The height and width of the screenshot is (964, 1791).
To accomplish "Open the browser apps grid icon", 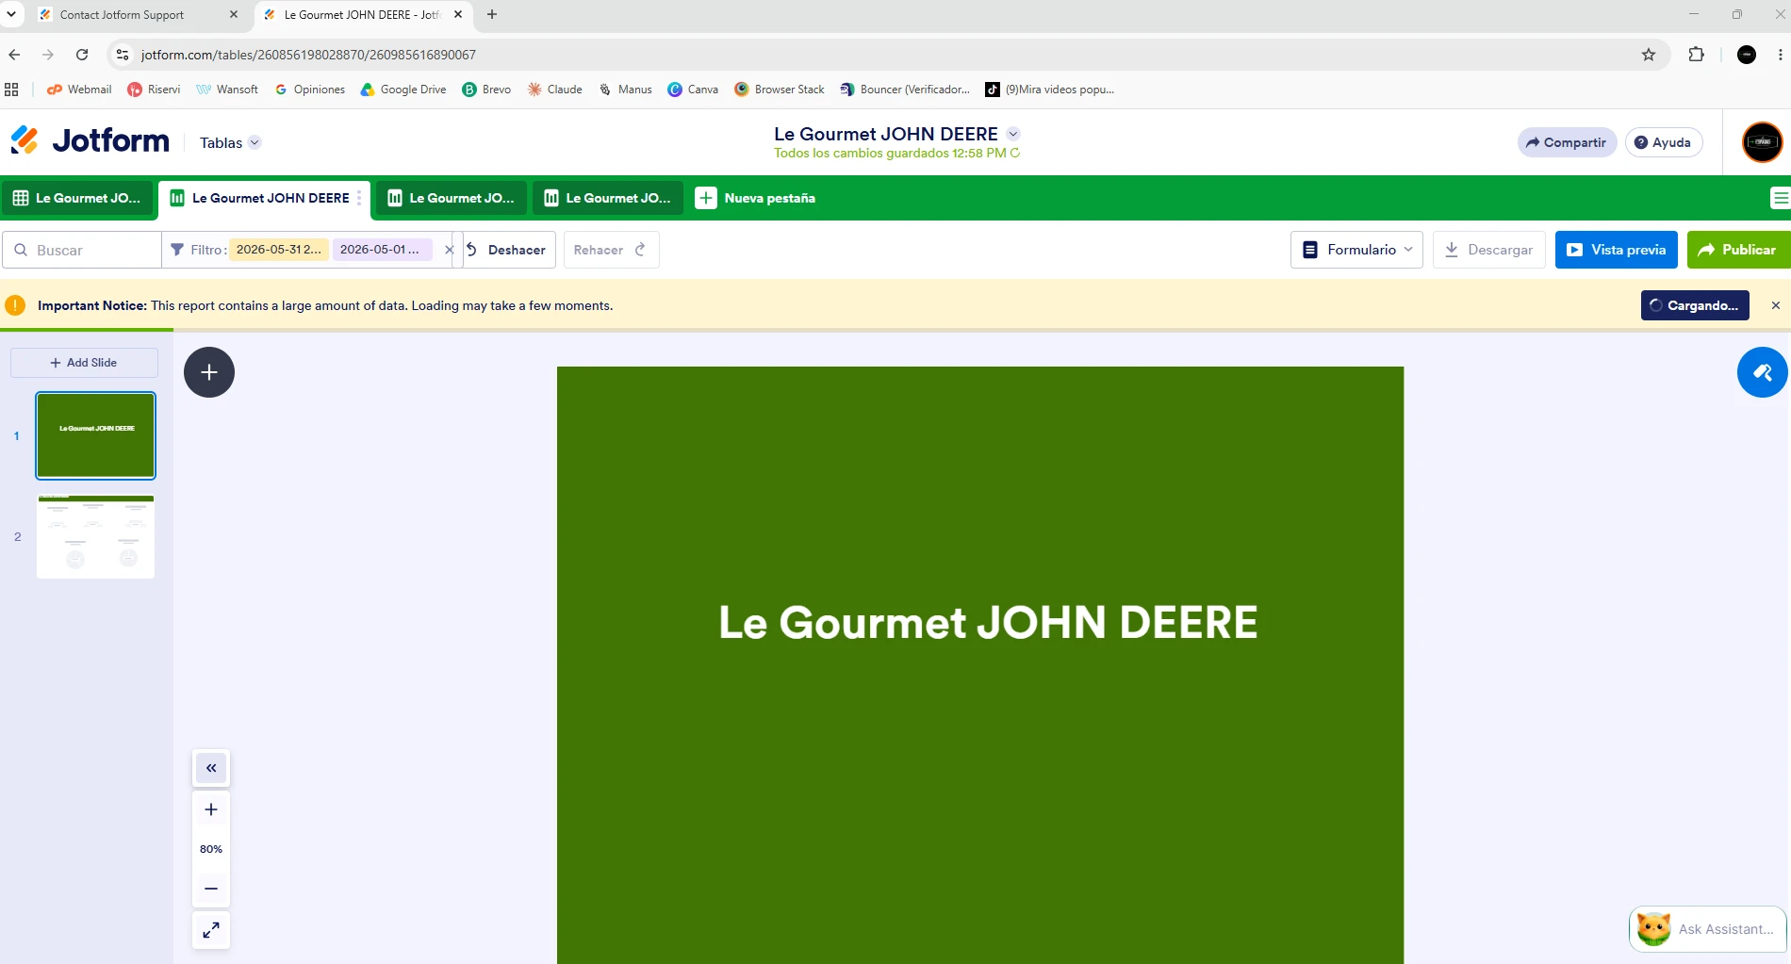I will click(x=11, y=90).
